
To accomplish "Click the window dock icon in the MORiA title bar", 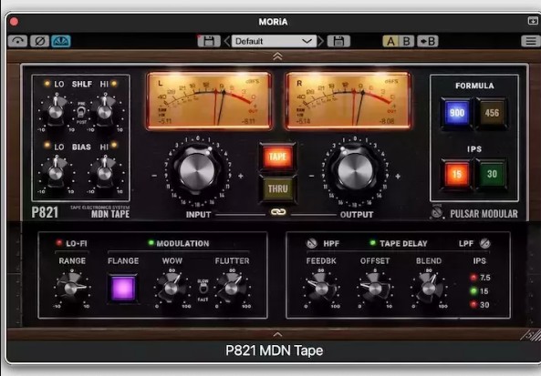I will 534,21.
